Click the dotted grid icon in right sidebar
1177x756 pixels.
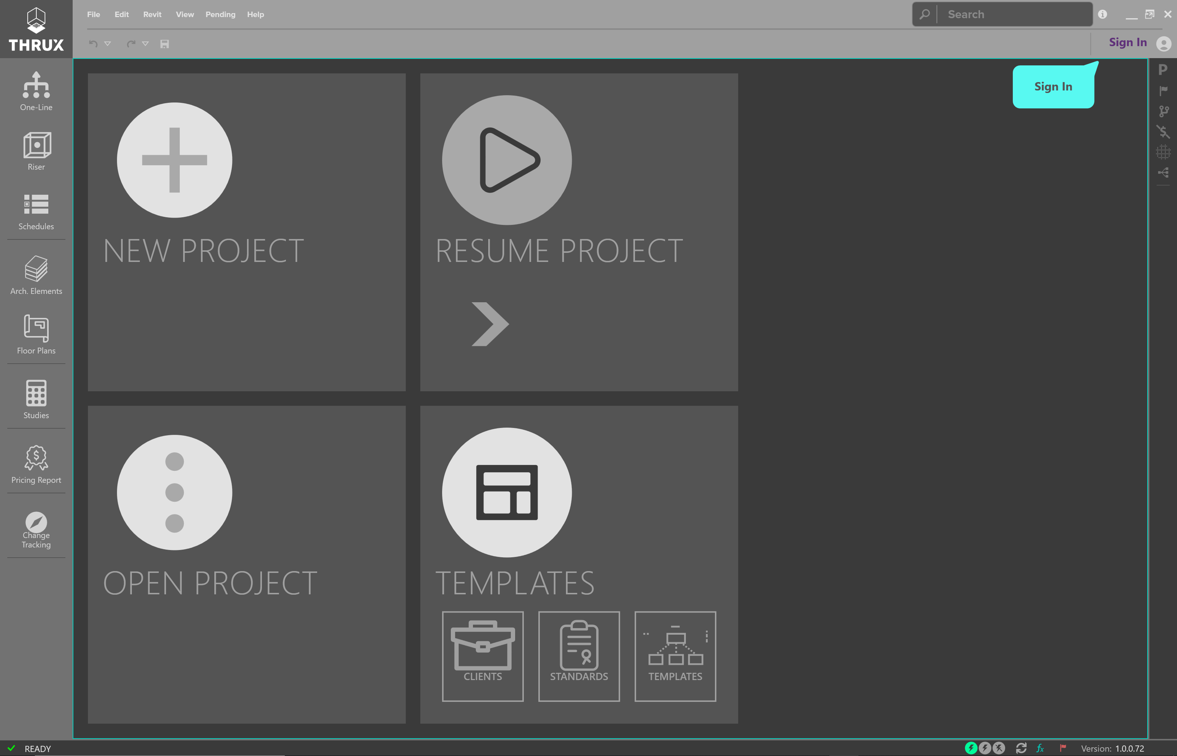pyautogui.click(x=1163, y=152)
